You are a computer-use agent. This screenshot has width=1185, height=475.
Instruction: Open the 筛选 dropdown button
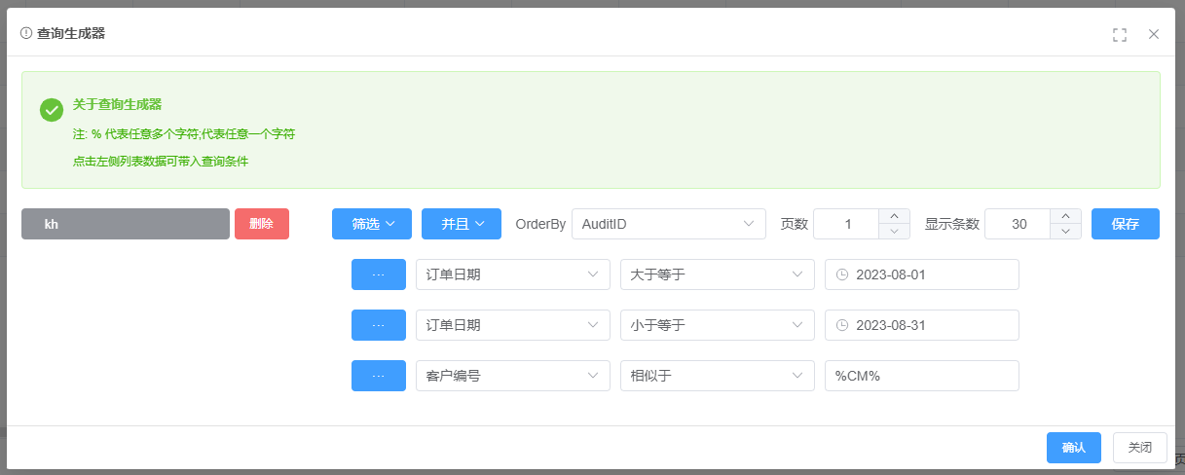pos(372,224)
